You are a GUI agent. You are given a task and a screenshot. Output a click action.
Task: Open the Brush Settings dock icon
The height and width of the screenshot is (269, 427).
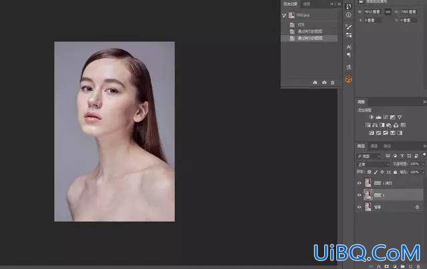(x=348, y=35)
